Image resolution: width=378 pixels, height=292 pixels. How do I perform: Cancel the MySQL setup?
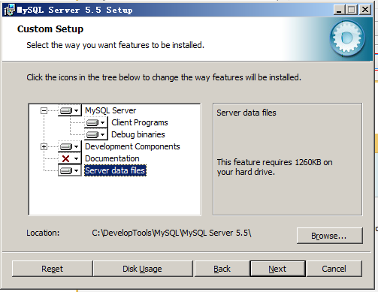334,269
